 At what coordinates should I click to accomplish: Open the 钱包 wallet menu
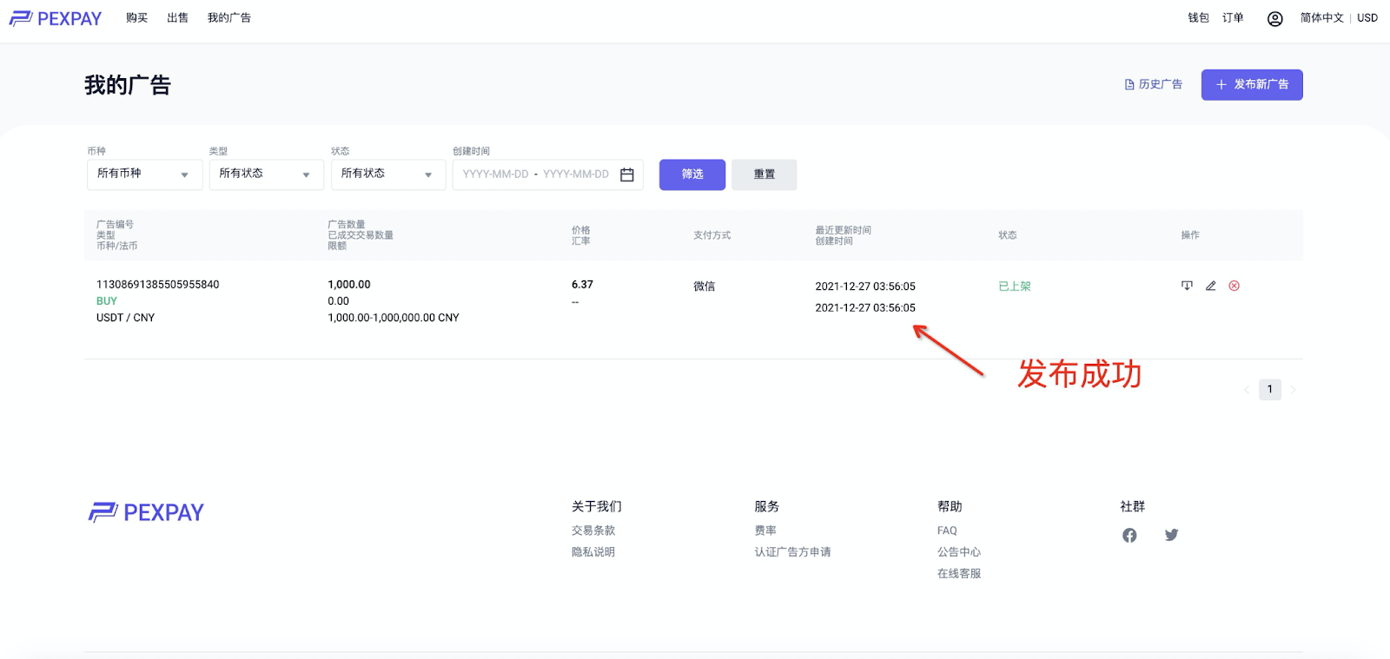[1198, 18]
